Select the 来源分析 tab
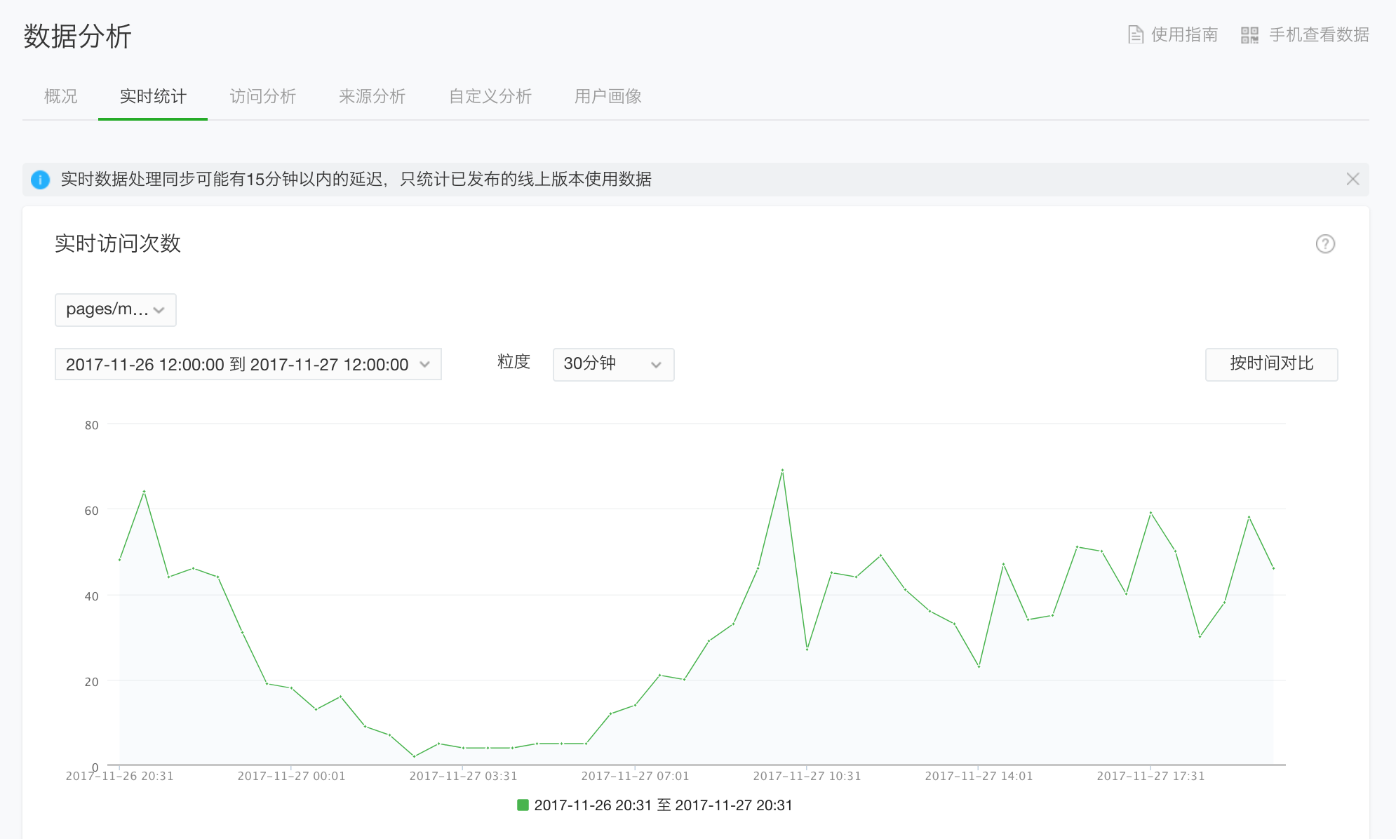Viewport: 1396px width, 839px height. point(373,96)
